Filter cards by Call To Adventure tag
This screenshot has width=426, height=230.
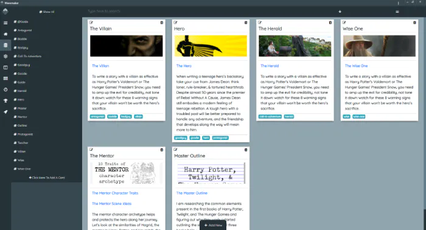pyautogui.click(x=28, y=56)
